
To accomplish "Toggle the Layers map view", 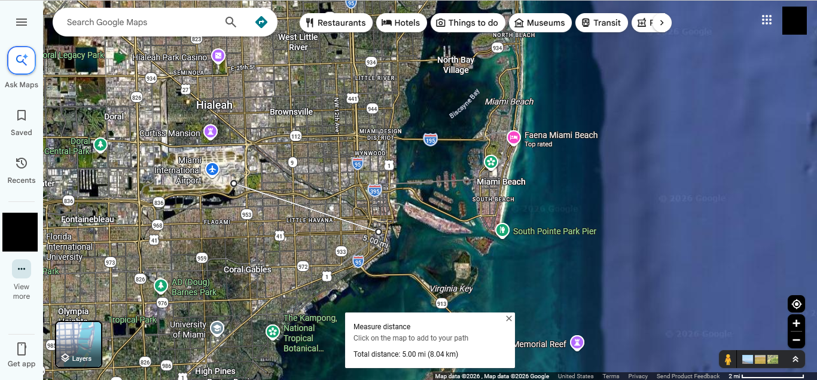I will tap(79, 344).
